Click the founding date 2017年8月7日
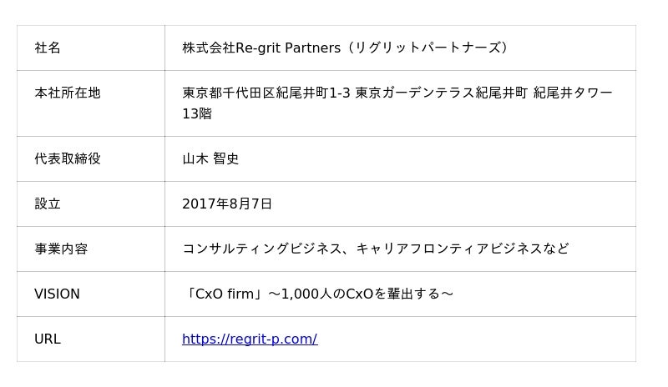This screenshot has height=387, width=668. [227, 204]
